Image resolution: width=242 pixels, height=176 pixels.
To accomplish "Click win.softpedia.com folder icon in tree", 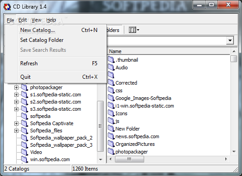I will pos(24,159).
